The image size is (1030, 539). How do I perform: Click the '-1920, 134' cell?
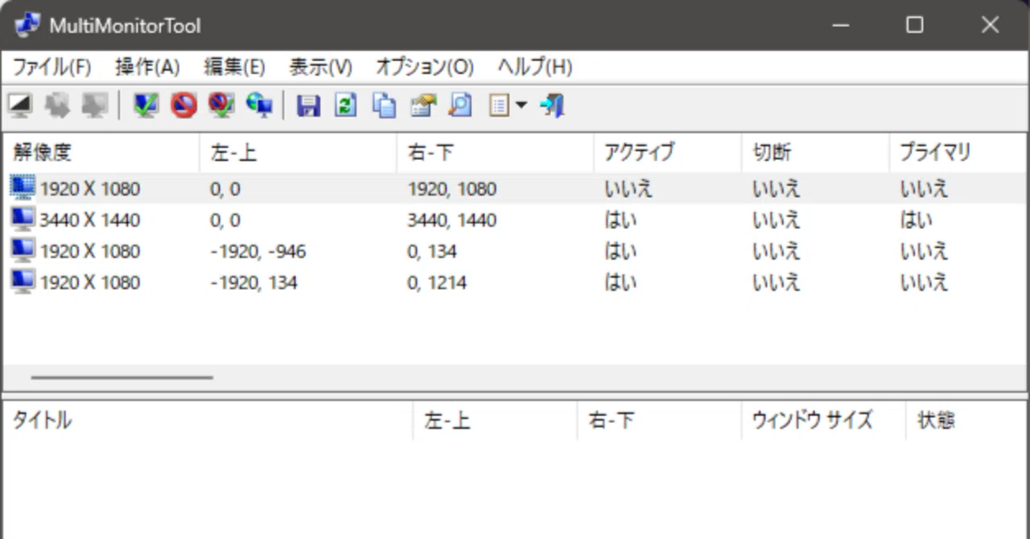click(x=253, y=282)
